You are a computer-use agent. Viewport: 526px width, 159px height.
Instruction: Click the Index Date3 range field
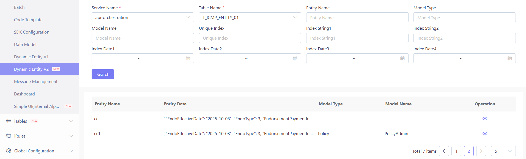(357, 58)
